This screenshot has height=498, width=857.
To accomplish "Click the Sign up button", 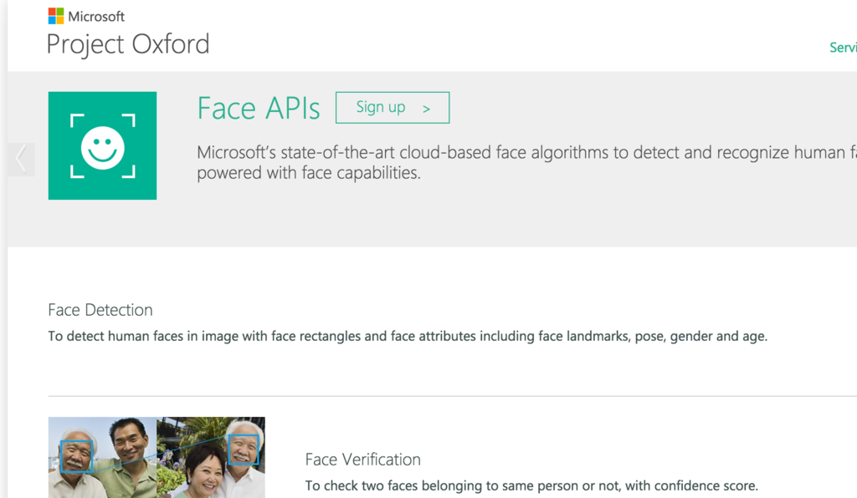I will point(393,108).
